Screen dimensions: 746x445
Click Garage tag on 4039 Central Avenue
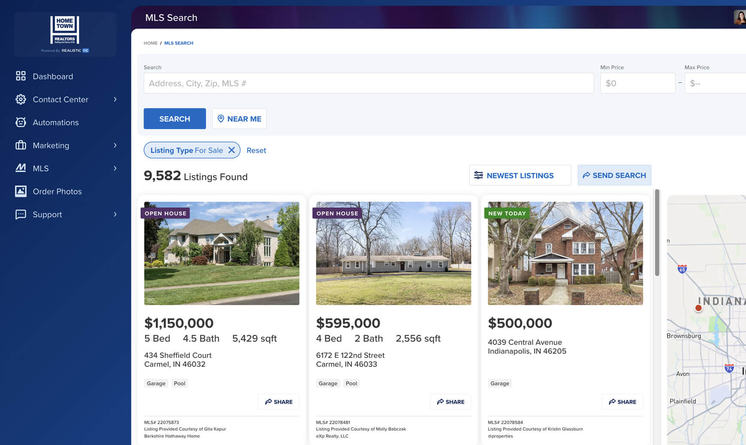(500, 383)
